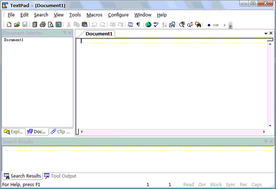Click the editor horizontal scrollbar right arrow
This screenshot has height=189, width=276.
click(x=264, y=131)
